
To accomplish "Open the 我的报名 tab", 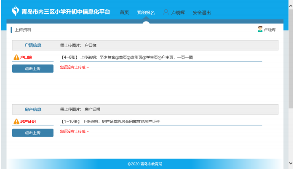I will point(146,13).
